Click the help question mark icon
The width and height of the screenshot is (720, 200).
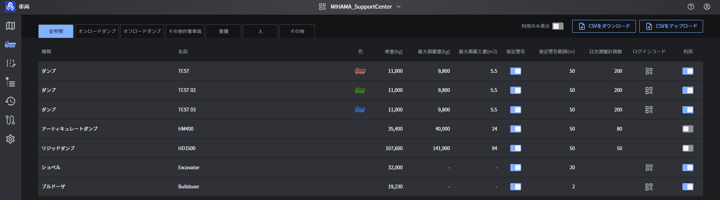pos(691,7)
